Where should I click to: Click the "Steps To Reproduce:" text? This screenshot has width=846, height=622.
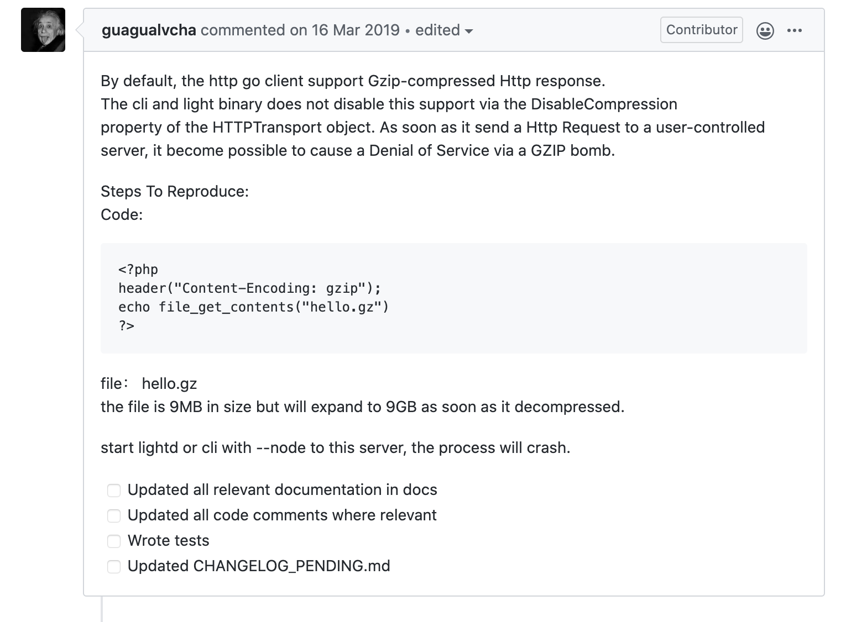pos(175,192)
